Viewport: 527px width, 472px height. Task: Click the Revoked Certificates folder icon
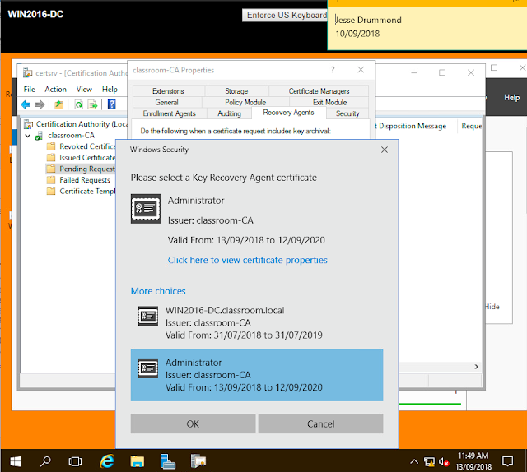[x=51, y=146]
